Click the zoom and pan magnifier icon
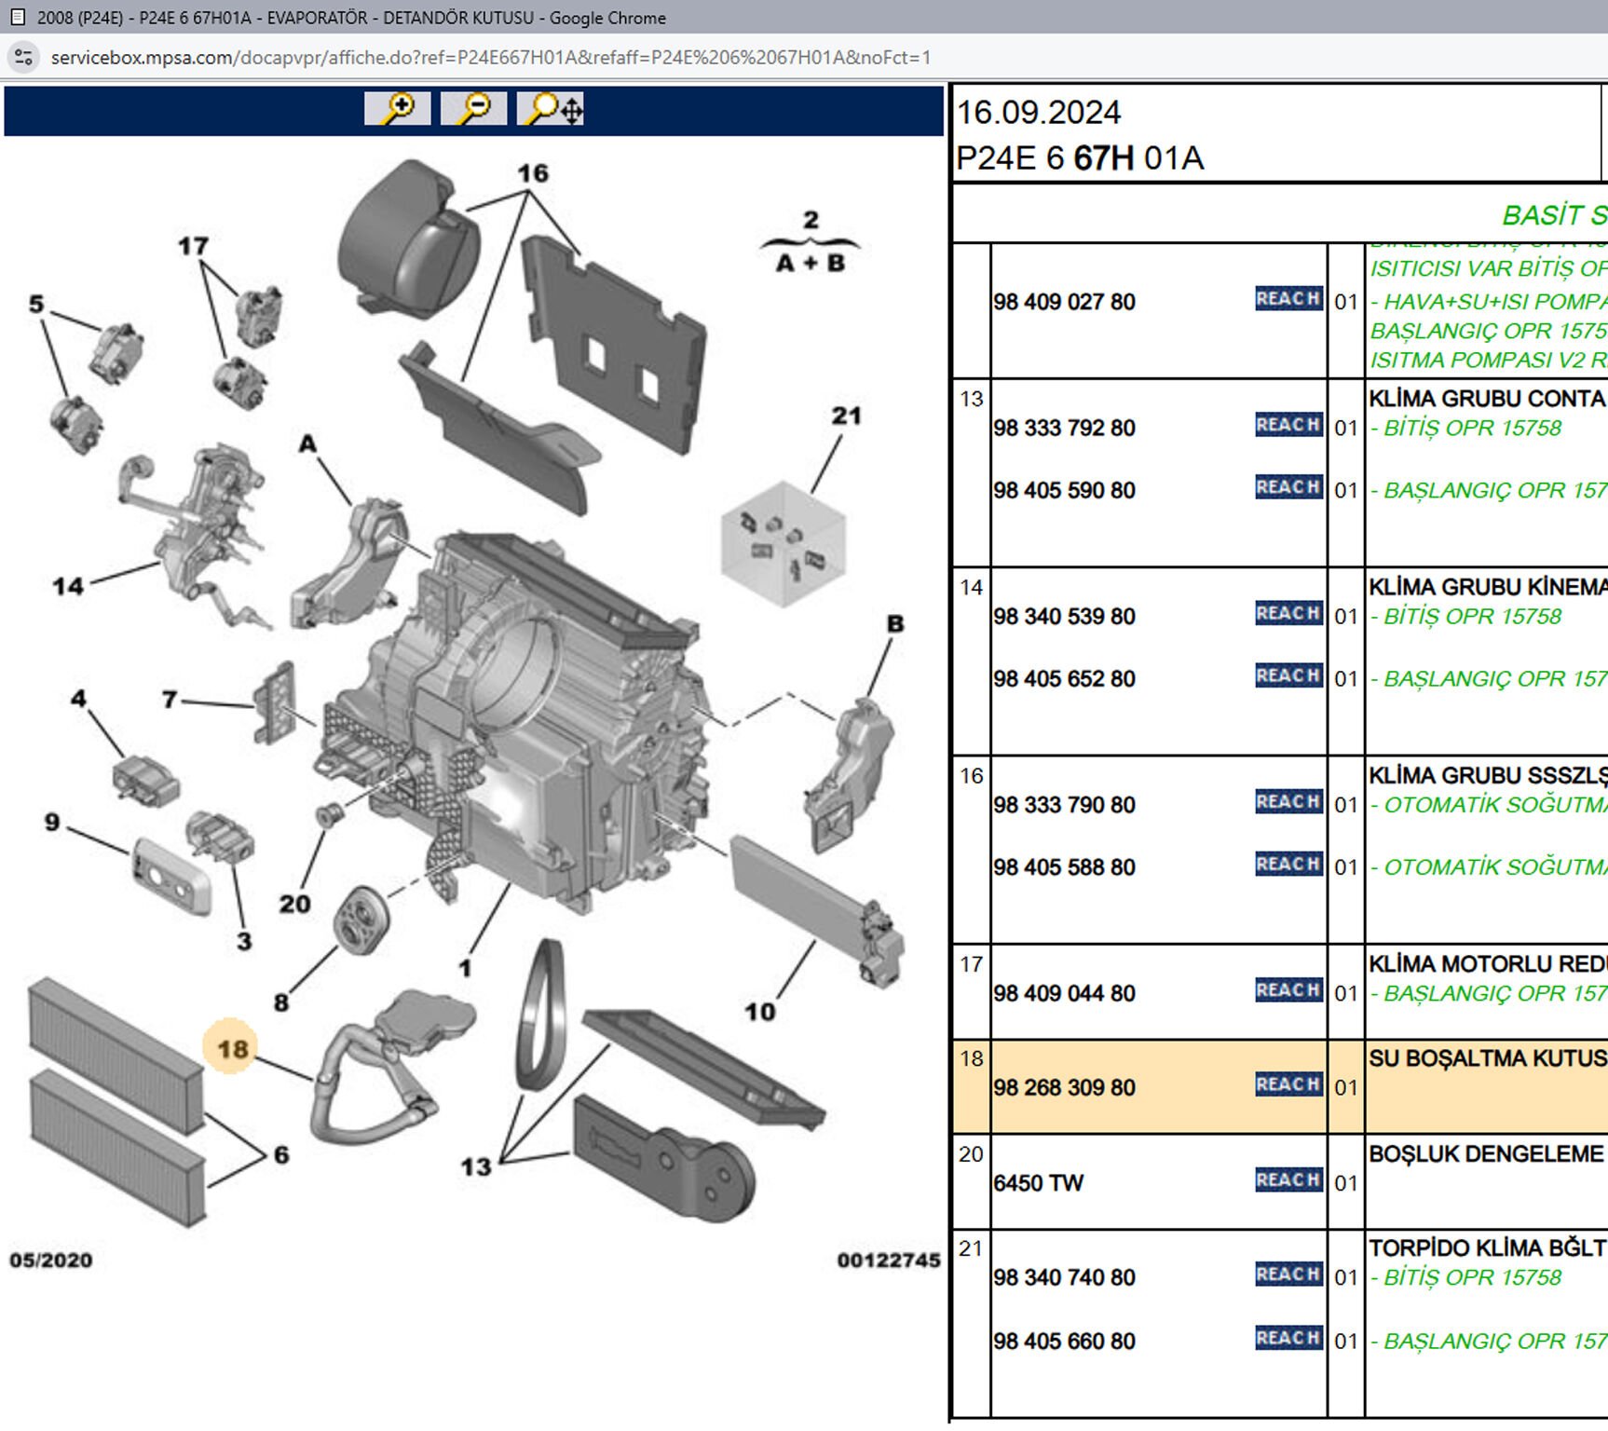This screenshot has width=1608, height=1431. [x=551, y=108]
